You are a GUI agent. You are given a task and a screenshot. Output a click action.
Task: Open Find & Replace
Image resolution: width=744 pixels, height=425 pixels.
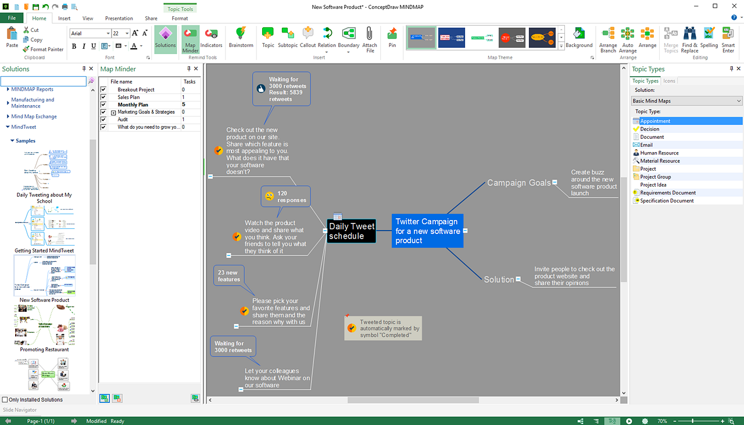pos(690,39)
